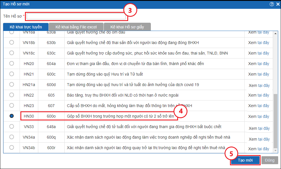This screenshot has height=169, width=281.
Task: Choose the VN33 radio option
Action: (x=12, y=126)
